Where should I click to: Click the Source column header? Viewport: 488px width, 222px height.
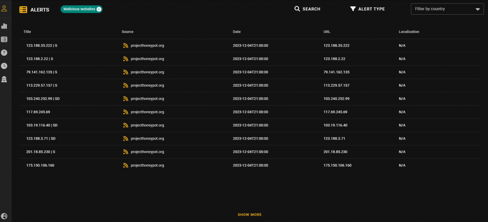pos(128,32)
